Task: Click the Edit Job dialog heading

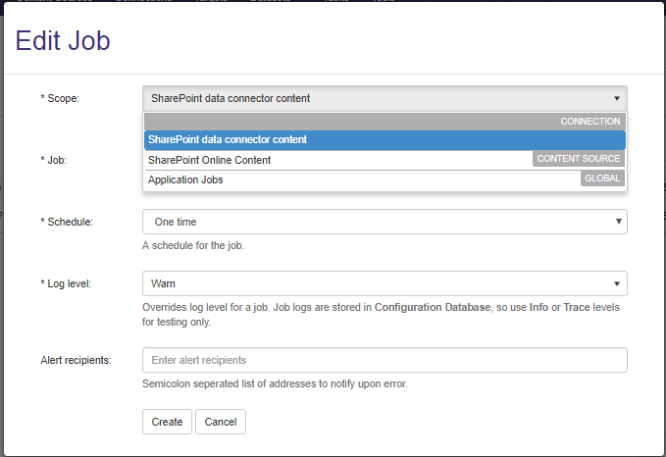Action: tap(64, 40)
